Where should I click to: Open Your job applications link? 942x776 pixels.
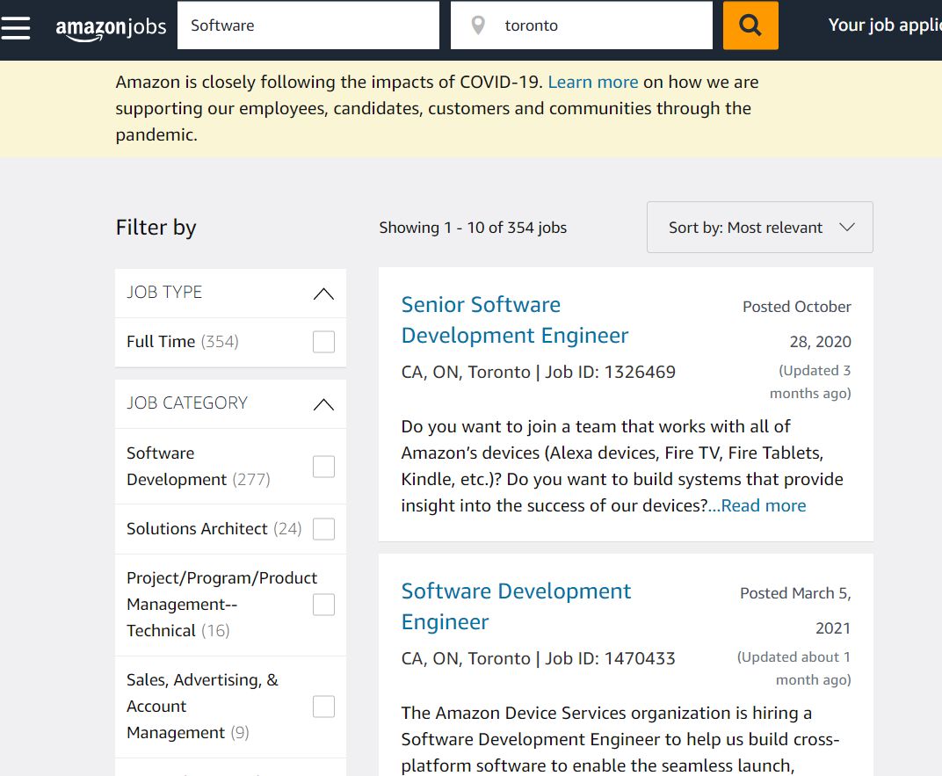pos(885,25)
